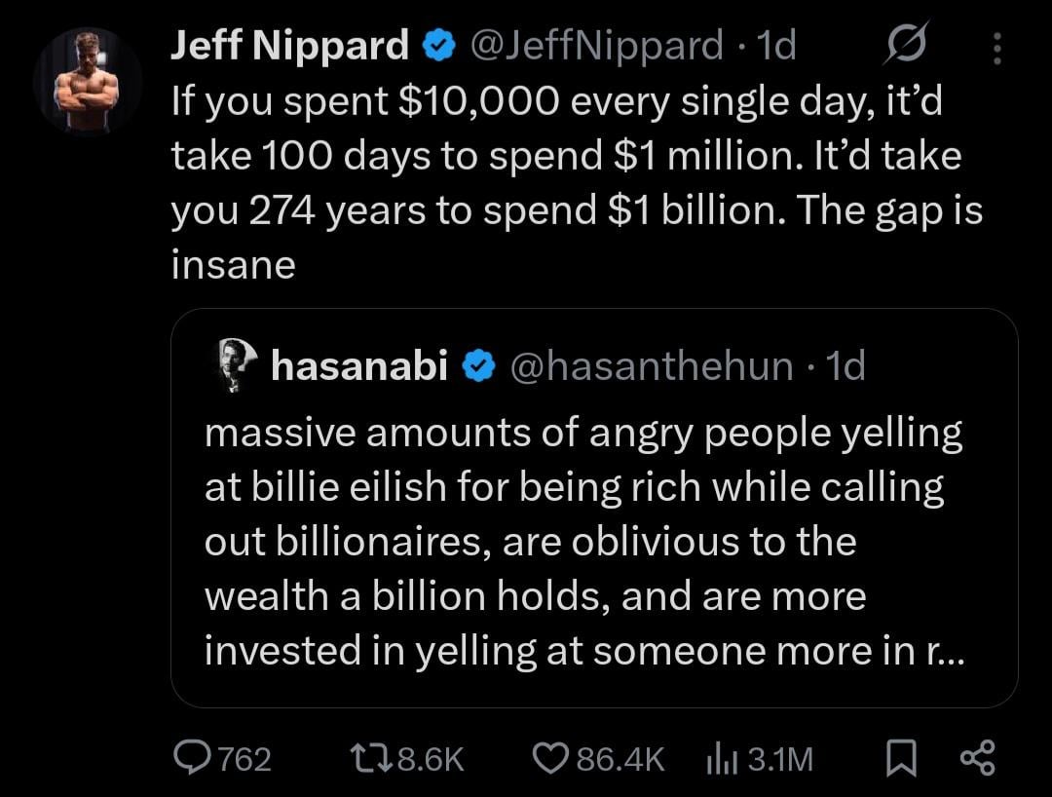Click the Grok slashed-circle icon
The image size is (1052, 797).
click(906, 45)
